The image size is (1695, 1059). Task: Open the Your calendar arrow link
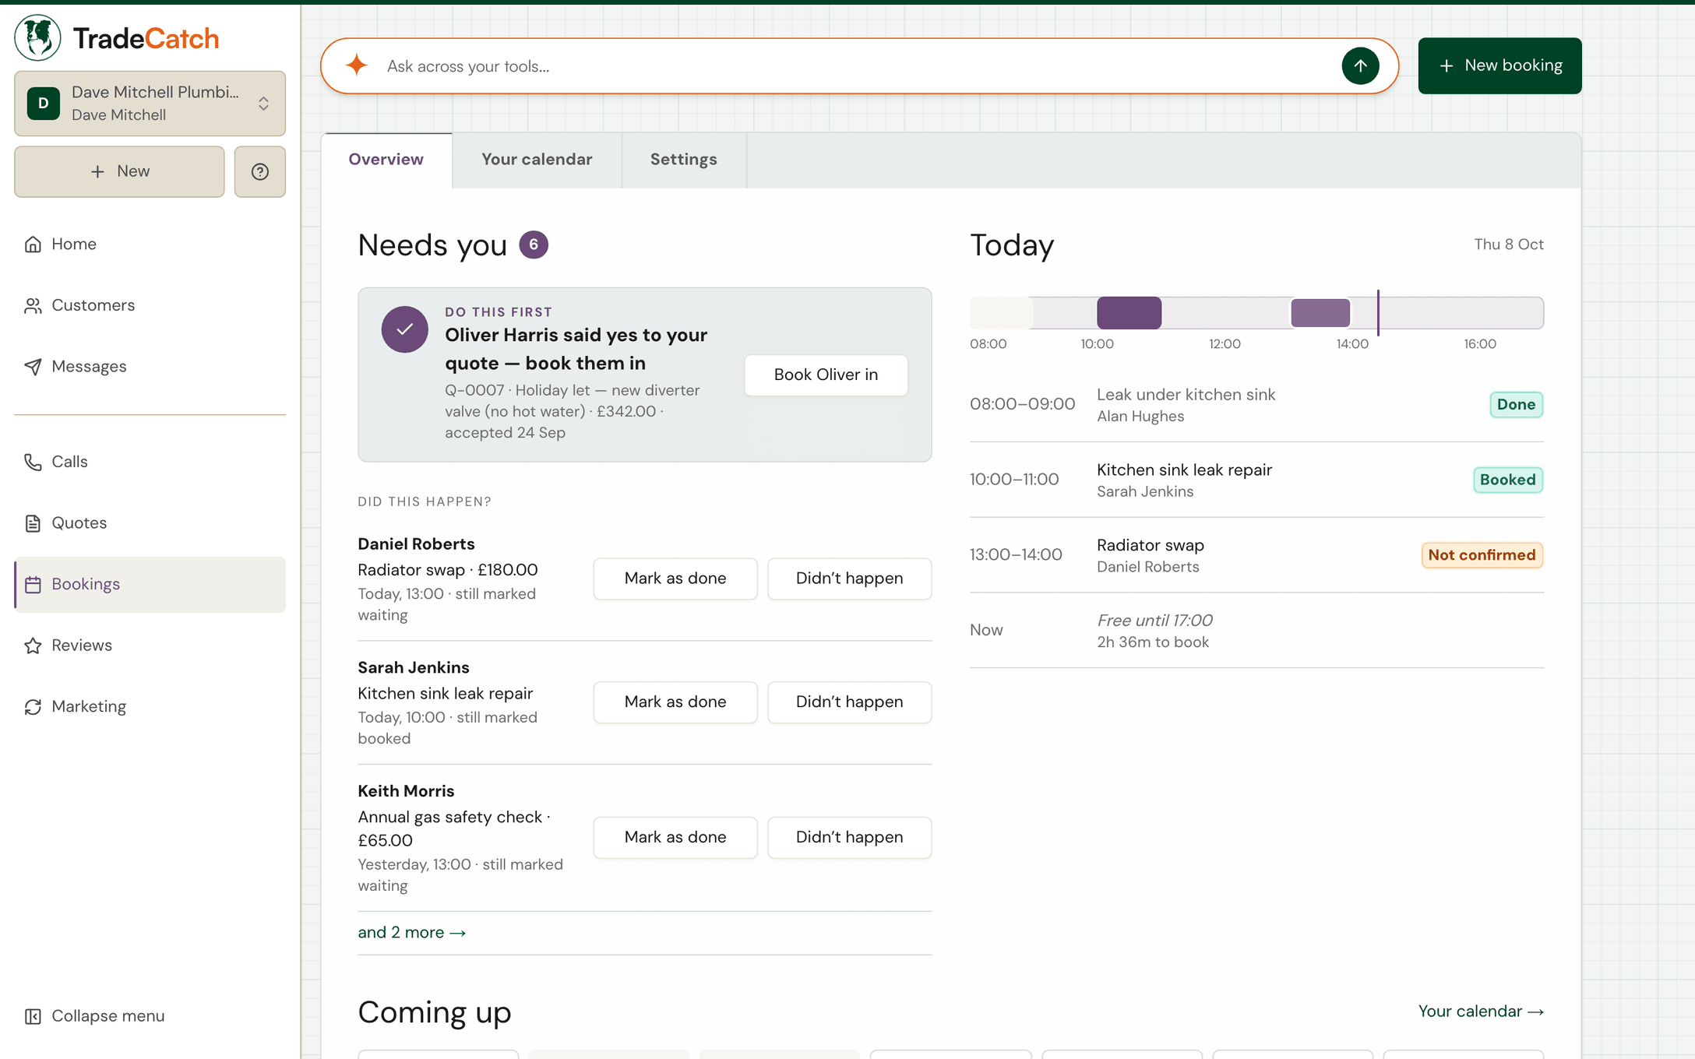click(1481, 1012)
